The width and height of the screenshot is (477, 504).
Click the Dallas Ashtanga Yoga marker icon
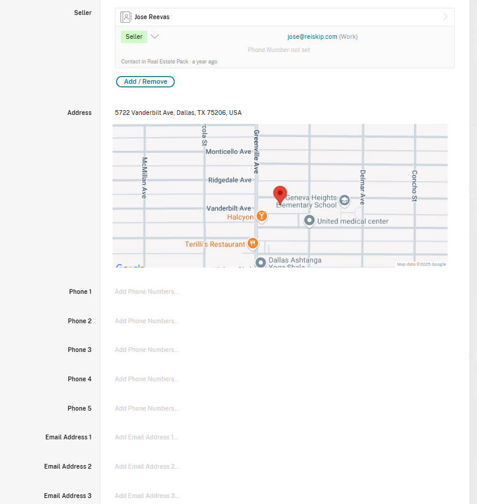tap(261, 263)
